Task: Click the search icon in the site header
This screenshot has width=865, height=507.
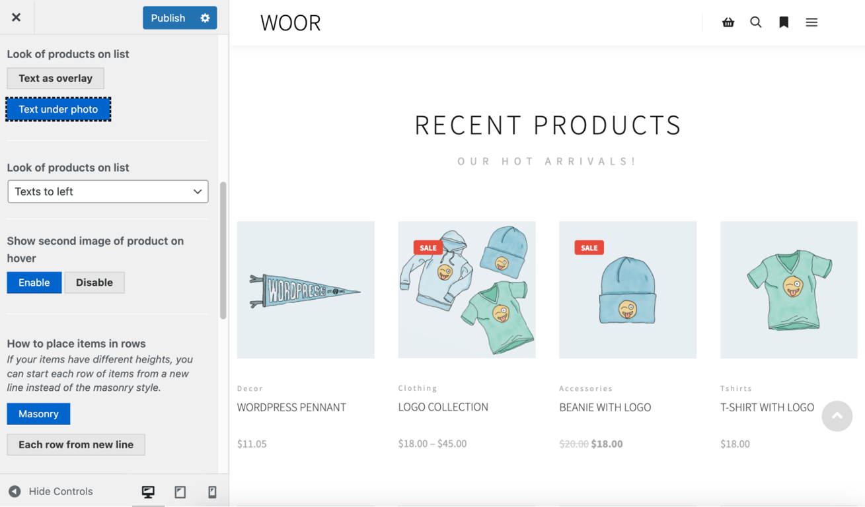Action: point(755,22)
